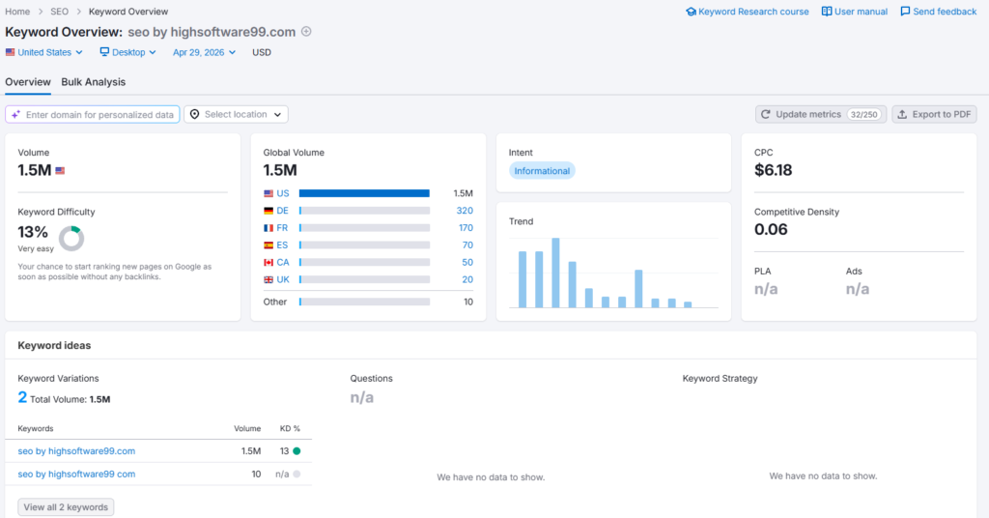Click the Other volume bar in Global Volume

[x=364, y=302]
